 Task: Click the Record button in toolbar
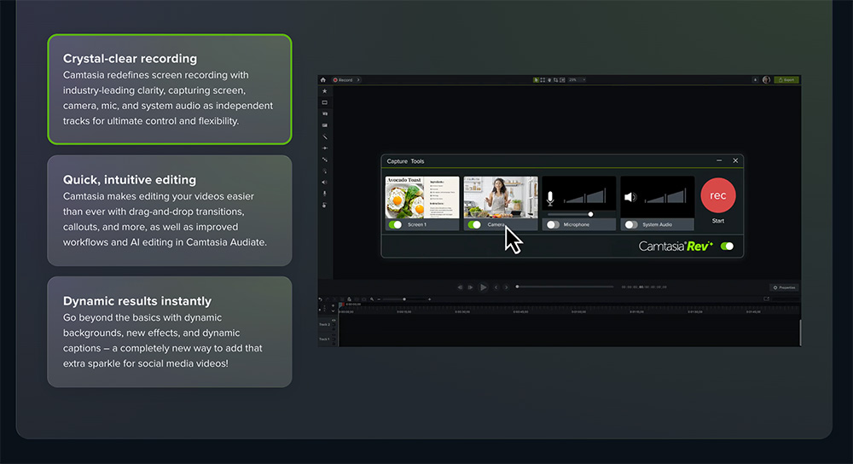[x=343, y=80]
